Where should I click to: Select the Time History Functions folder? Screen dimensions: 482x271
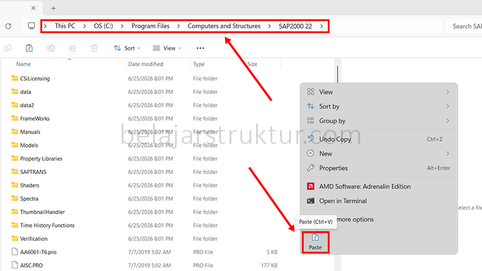(x=48, y=225)
